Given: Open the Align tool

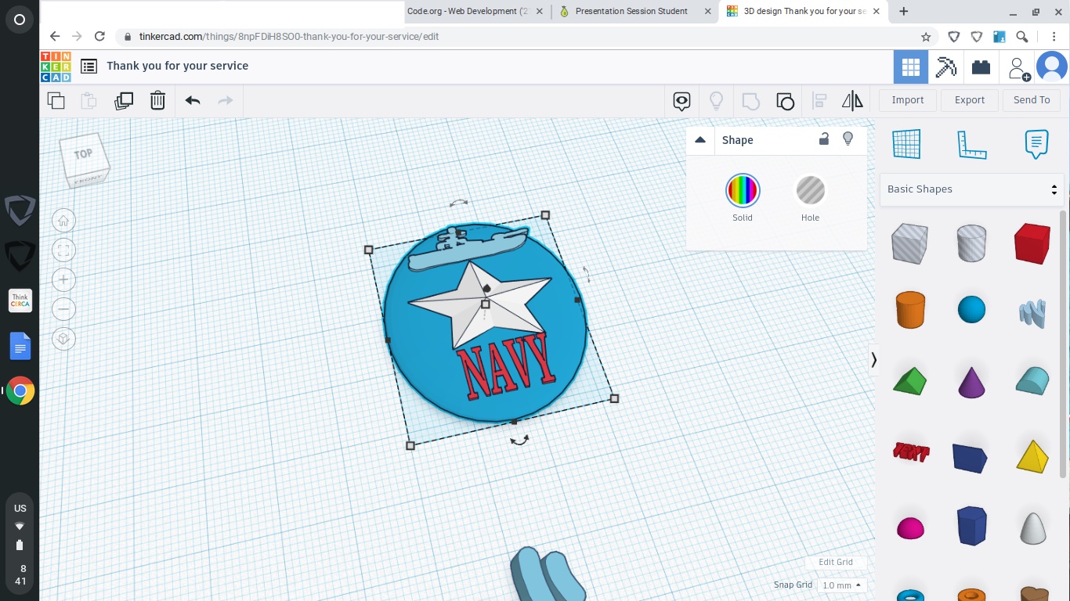Looking at the screenshot, I should click(x=819, y=101).
